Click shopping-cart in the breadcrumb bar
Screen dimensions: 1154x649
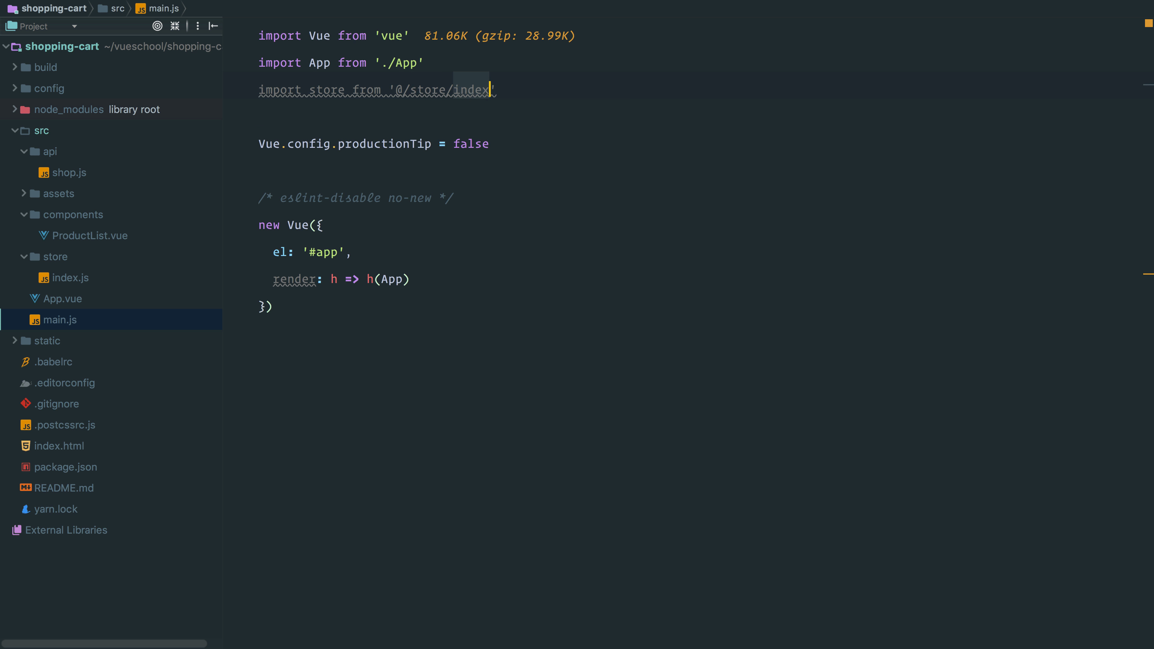click(x=54, y=8)
